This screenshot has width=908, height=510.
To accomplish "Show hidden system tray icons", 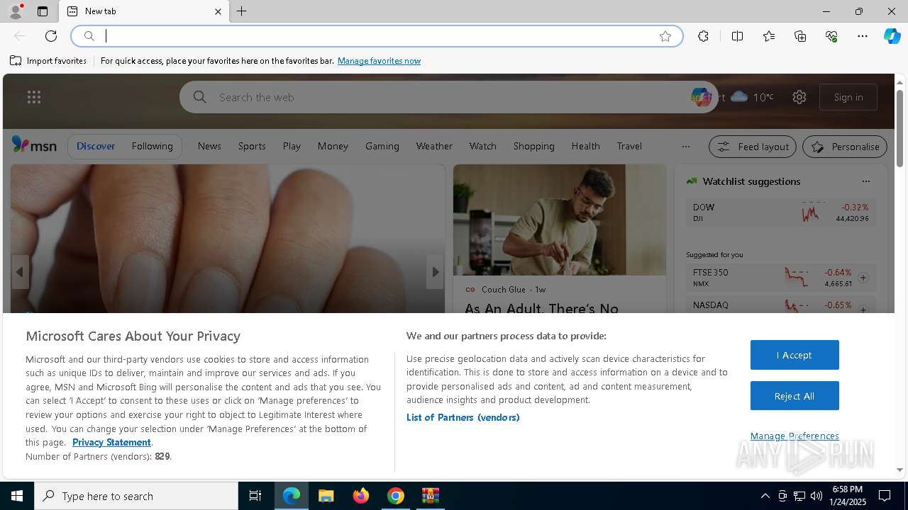I will click(x=765, y=496).
